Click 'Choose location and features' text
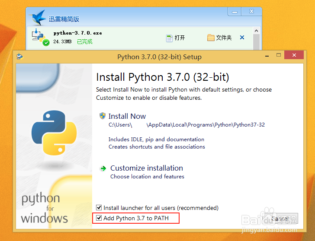Image resolution: width=315 pixels, height=241 pixels. (x=147, y=177)
